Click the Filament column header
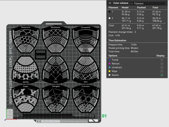This screenshot has width=169, height=127. (x=113, y=8)
